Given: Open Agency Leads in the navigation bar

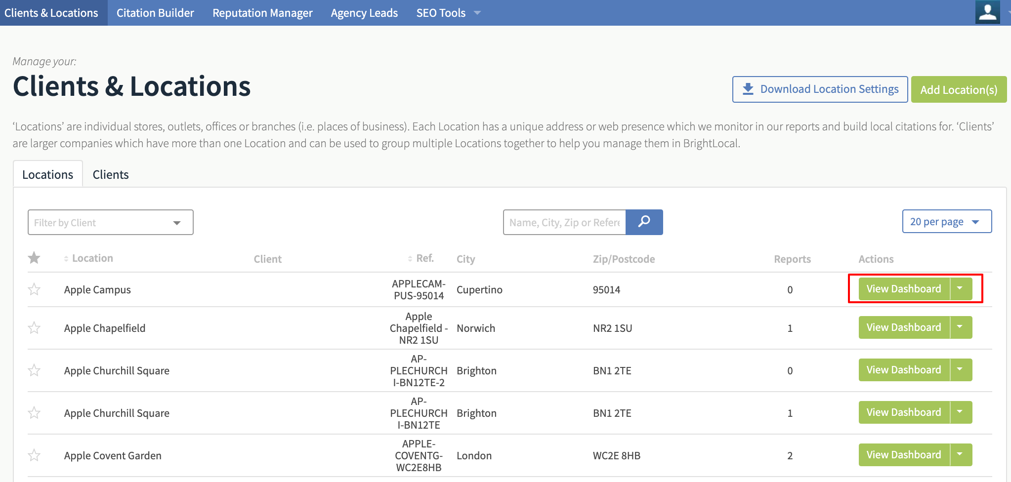Looking at the screenshot, I should pyautogui.click(x=364, y=13).
